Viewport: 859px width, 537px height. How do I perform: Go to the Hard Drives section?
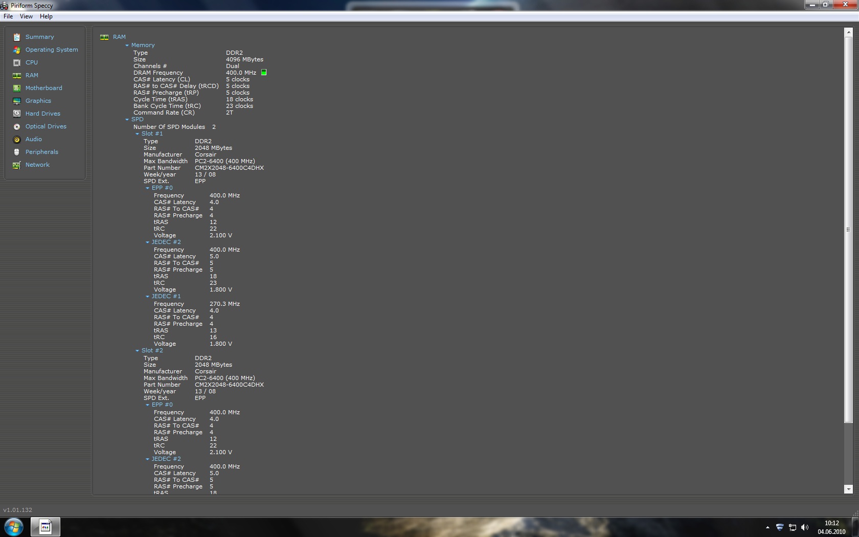click(43, 114)
